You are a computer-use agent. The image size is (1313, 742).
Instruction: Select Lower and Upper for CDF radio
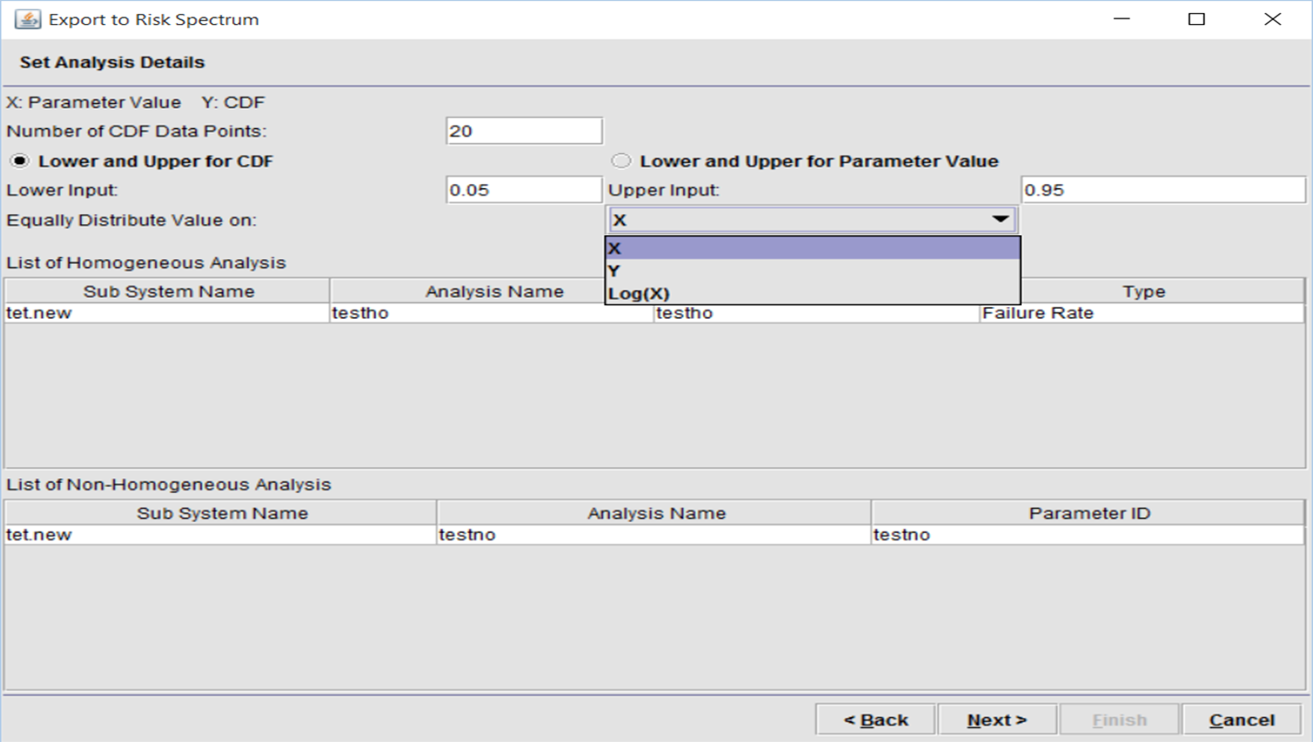(x=18, y=161)
